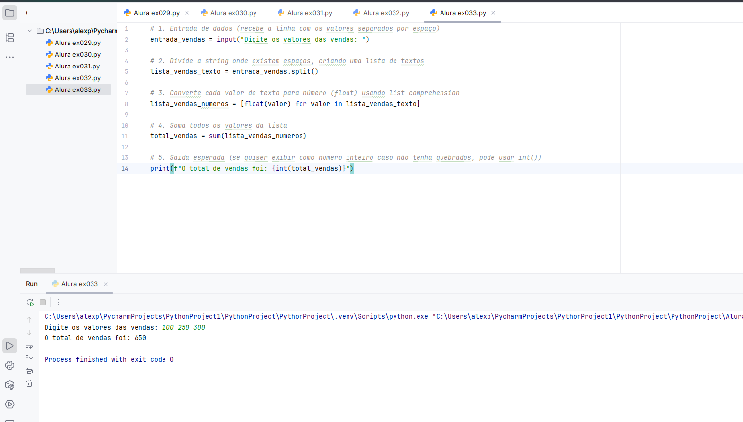The image size is (743, 422).
Task: Click comment '# 3. Converte cada valor'
Action: tap(304, 93)
